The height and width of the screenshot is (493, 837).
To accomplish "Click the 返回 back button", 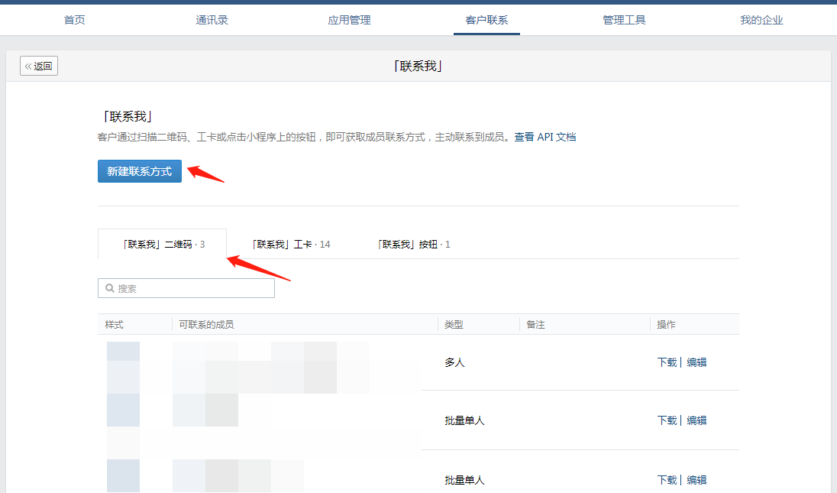I will pyautogui.click(x=39, y=66).
